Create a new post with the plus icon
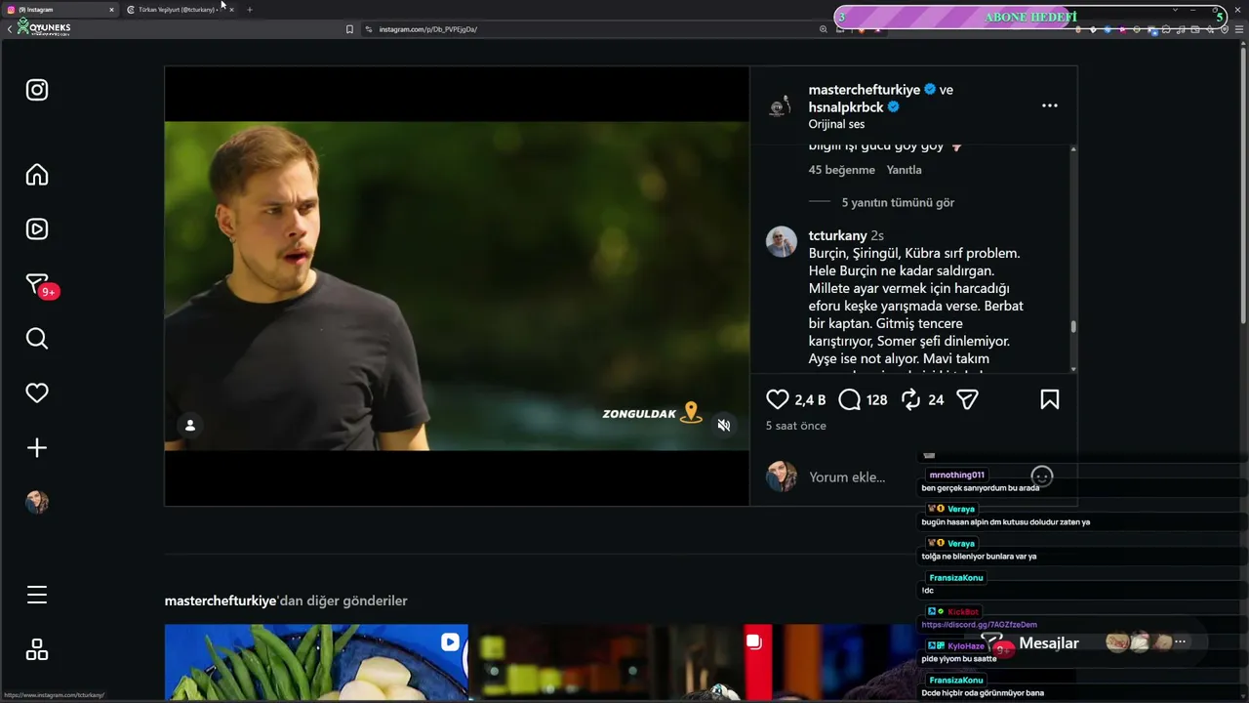This screenshot has width=1249, height=703. click(x=37, y=448)
